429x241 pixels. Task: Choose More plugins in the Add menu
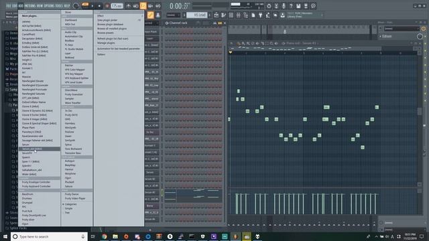point(29,16)
